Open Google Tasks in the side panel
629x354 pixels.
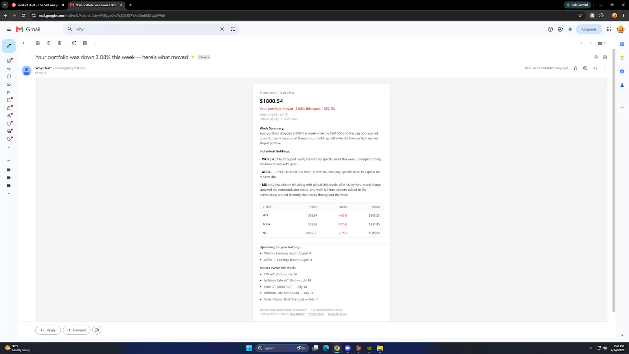coord(622,71)
